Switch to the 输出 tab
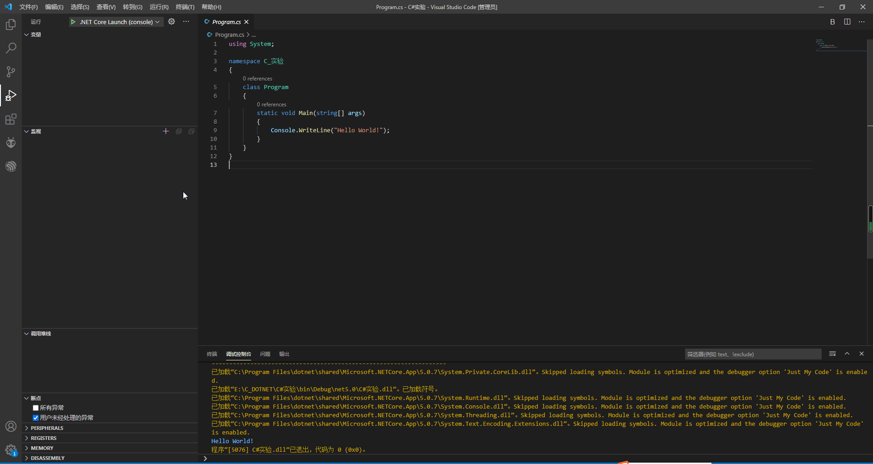 tap(284, 354)
